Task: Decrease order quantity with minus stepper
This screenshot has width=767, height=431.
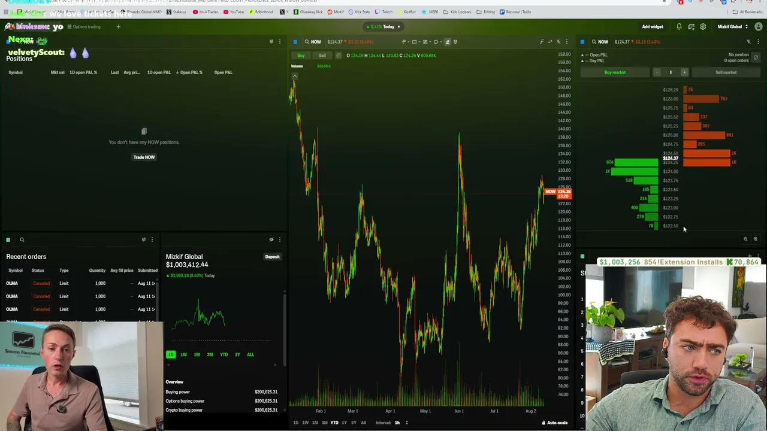Action: 657,72
